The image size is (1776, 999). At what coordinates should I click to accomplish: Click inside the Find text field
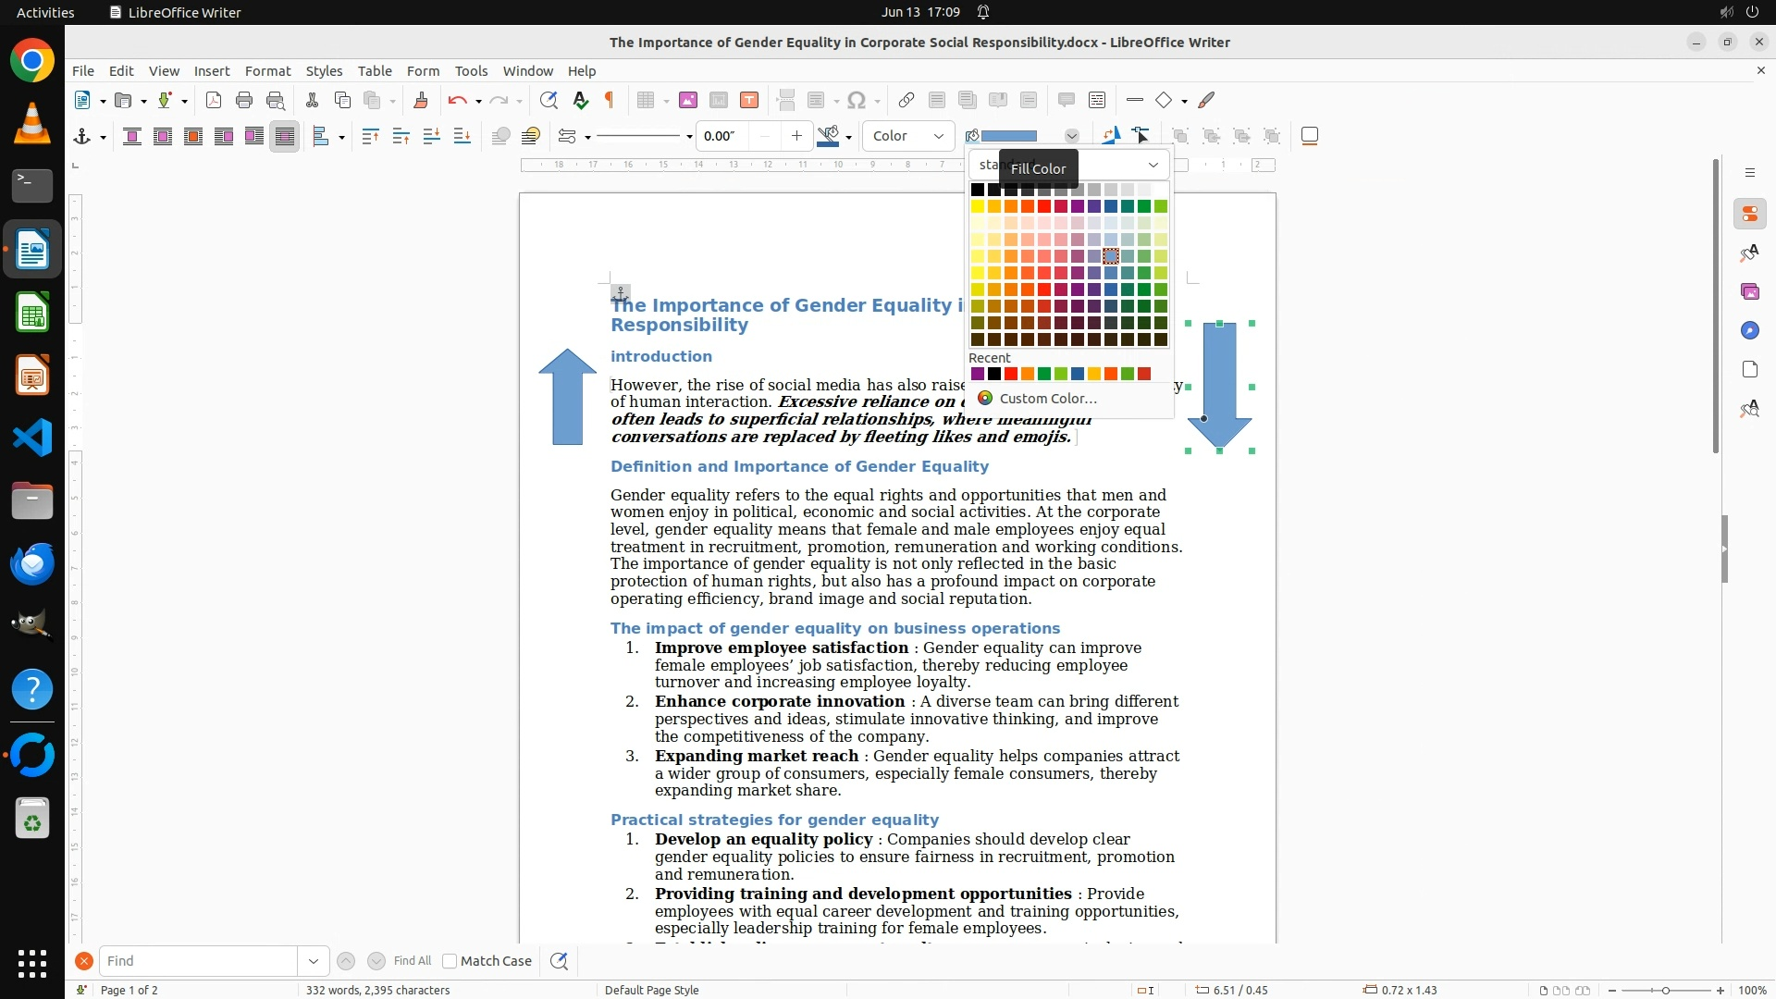point(197,961)
